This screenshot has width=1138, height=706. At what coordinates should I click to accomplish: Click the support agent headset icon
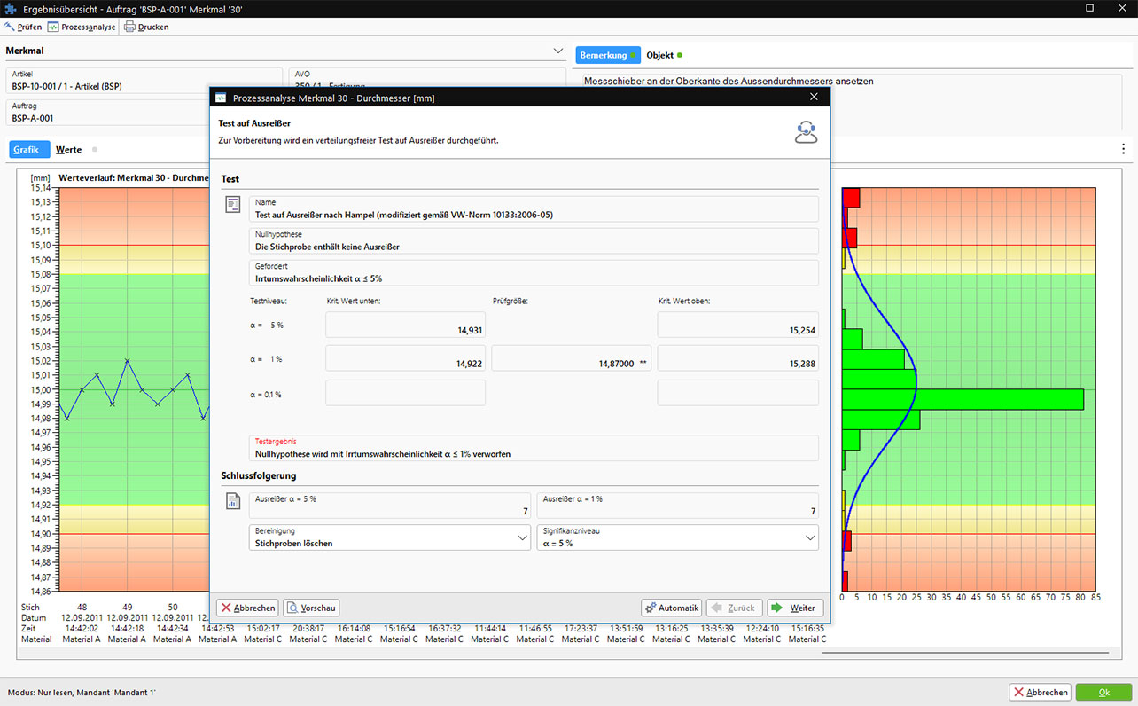[805, 132]
